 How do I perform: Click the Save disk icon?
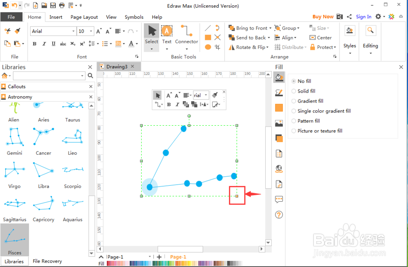coord(53,5)
